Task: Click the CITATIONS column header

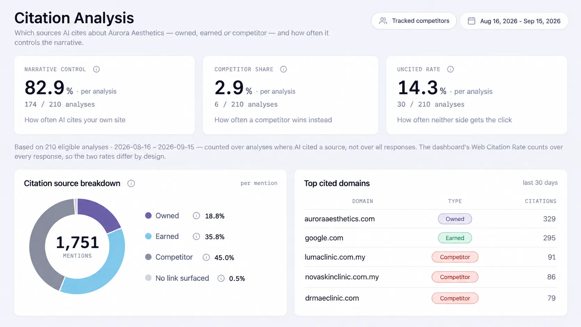Action: 540,201
